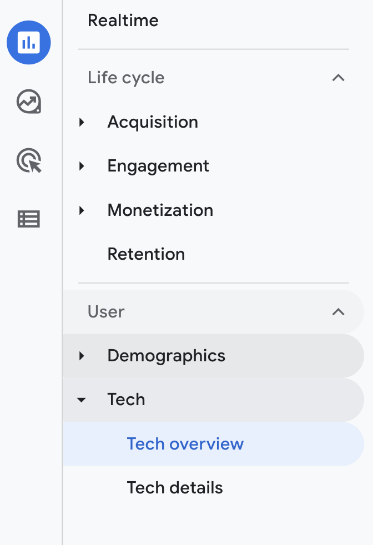Expand the Acquisition triangle arrow
The image size is (373, 545).
[x=82, y=122]
